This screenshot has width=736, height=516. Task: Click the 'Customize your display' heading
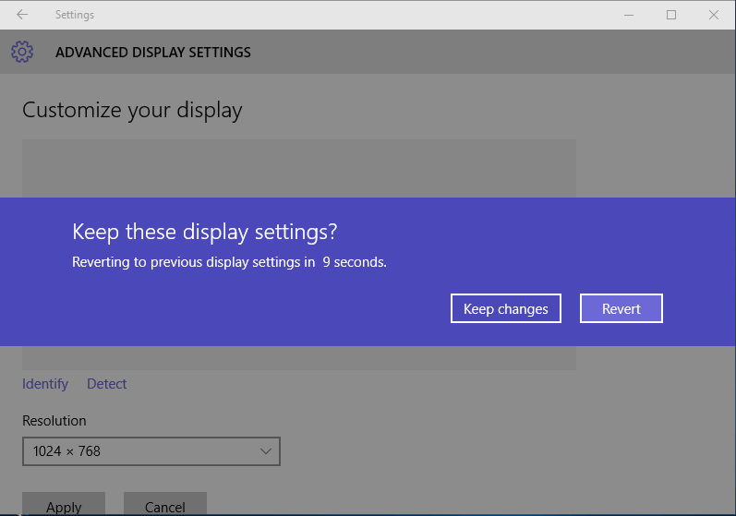coord(132,111)
